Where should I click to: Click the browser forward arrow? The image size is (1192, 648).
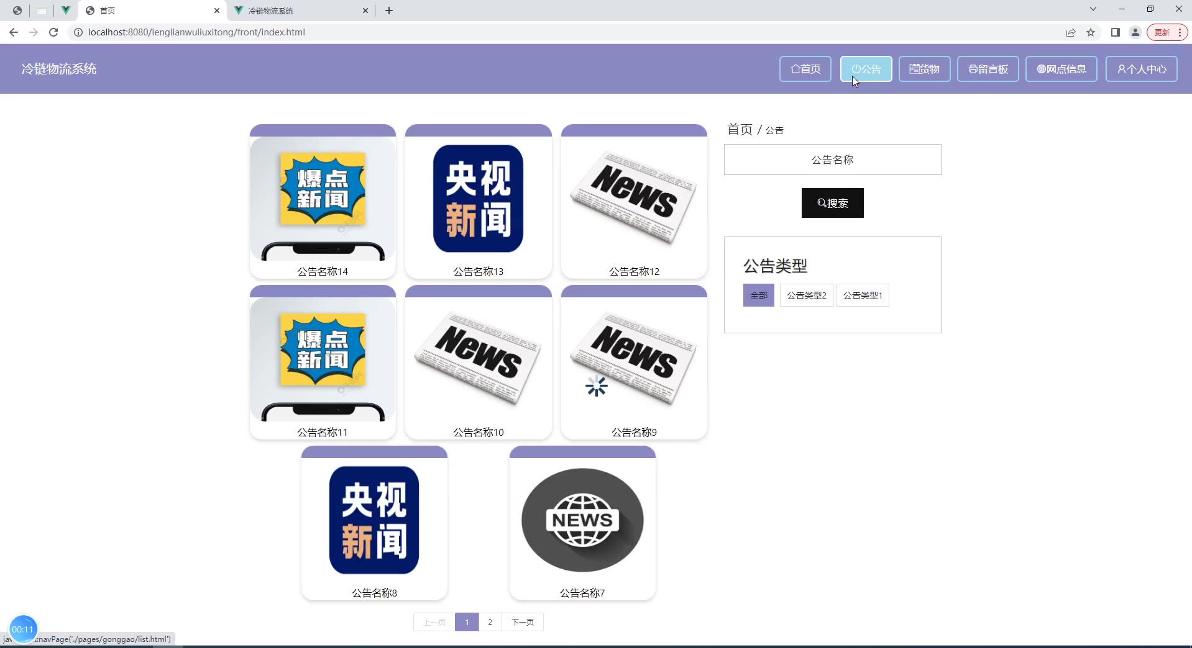(x=34, y=32)
